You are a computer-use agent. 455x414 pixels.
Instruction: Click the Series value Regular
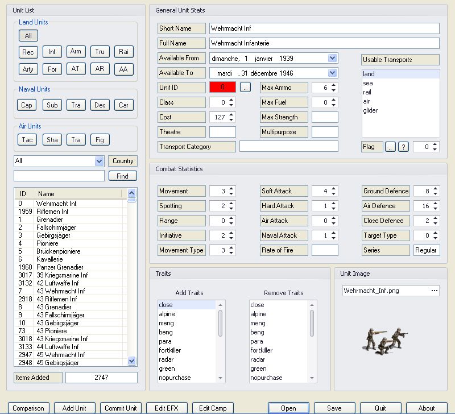coord(427,250)
